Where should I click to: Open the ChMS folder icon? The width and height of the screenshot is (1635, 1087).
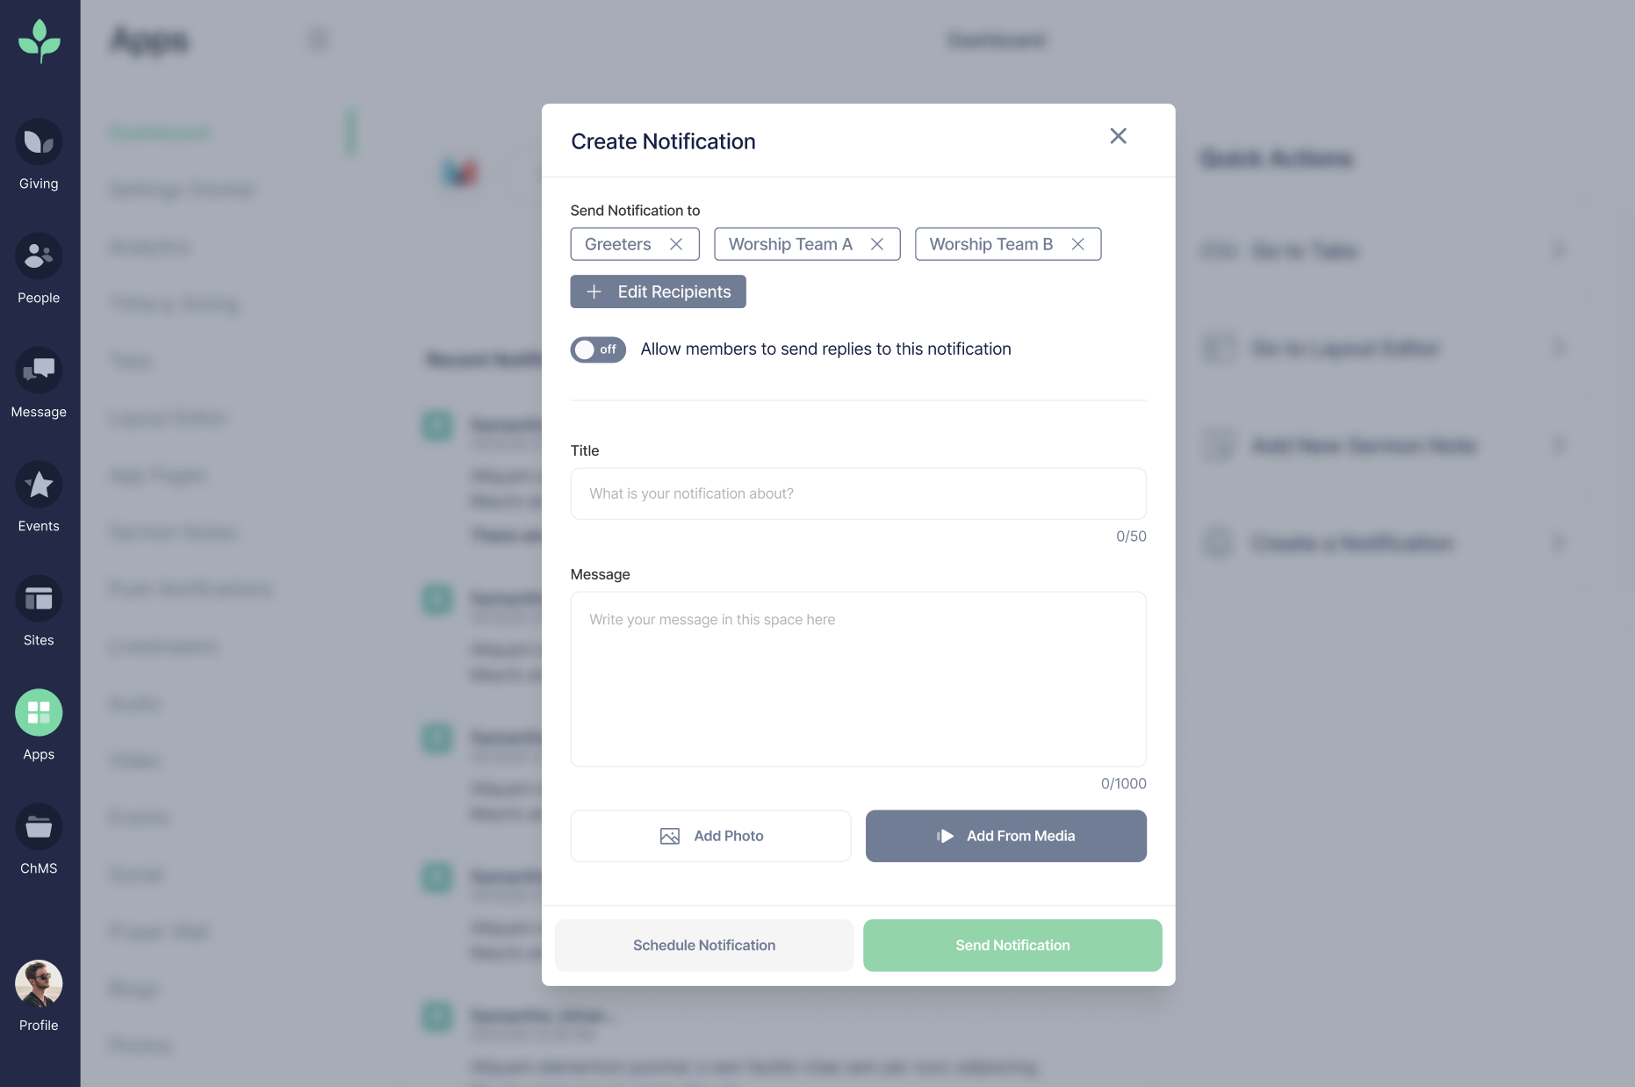click(39, 827)
